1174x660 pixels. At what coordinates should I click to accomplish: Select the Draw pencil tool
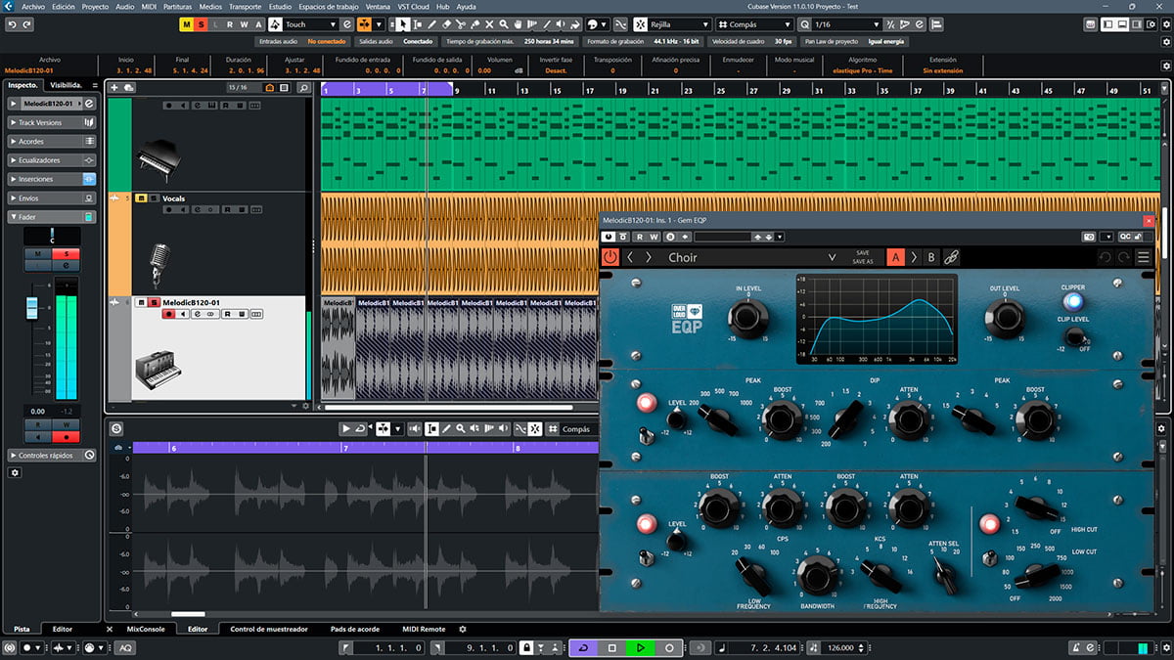tap(431, 23)
